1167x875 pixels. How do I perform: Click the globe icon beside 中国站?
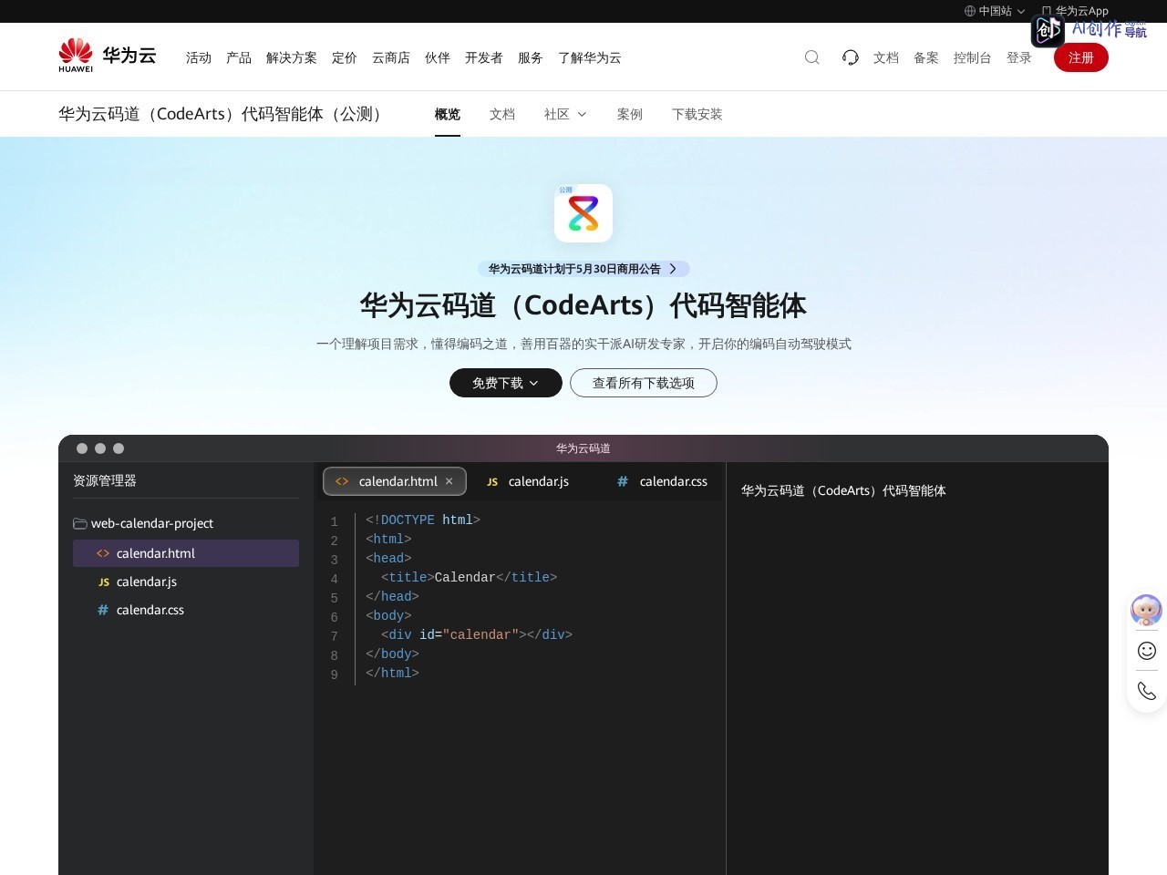tap(970, 11)
